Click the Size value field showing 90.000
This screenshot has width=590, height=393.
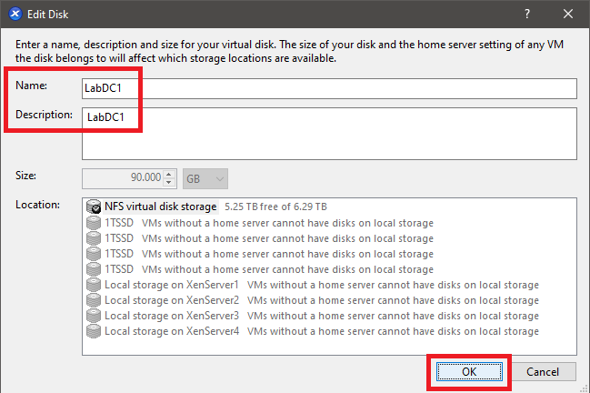pos(124,176)
